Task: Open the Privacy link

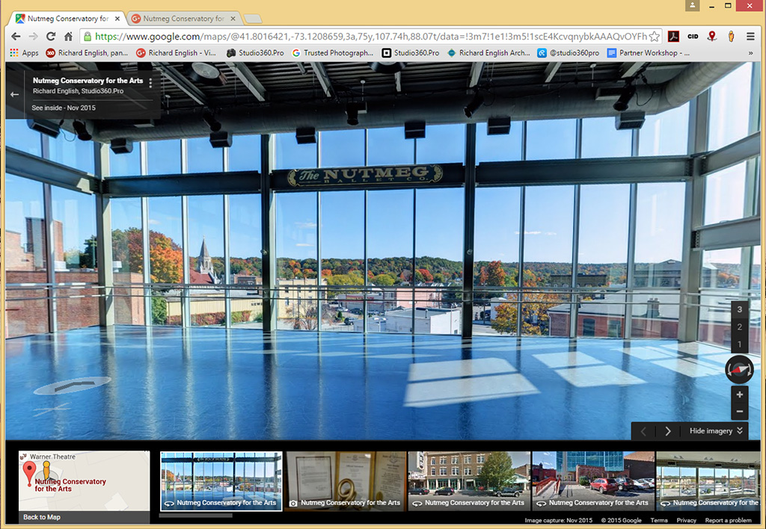Action: [687, 520]
